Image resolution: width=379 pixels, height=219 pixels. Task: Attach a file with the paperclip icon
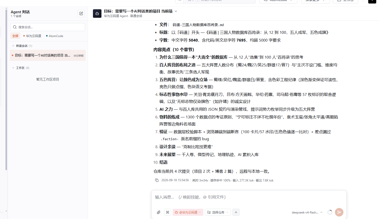point(159,212)
